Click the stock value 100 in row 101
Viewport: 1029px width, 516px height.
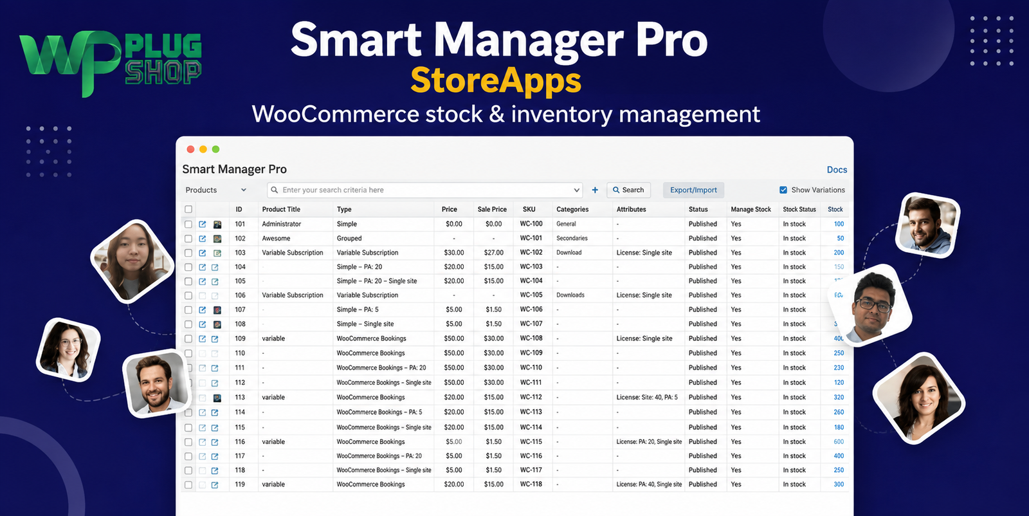839,224
